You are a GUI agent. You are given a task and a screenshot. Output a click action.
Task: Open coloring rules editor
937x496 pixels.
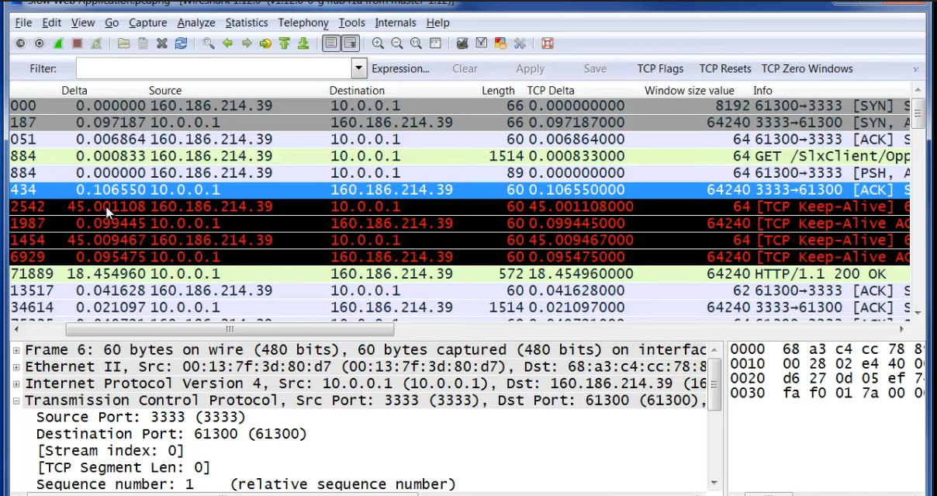coord(501,43)
